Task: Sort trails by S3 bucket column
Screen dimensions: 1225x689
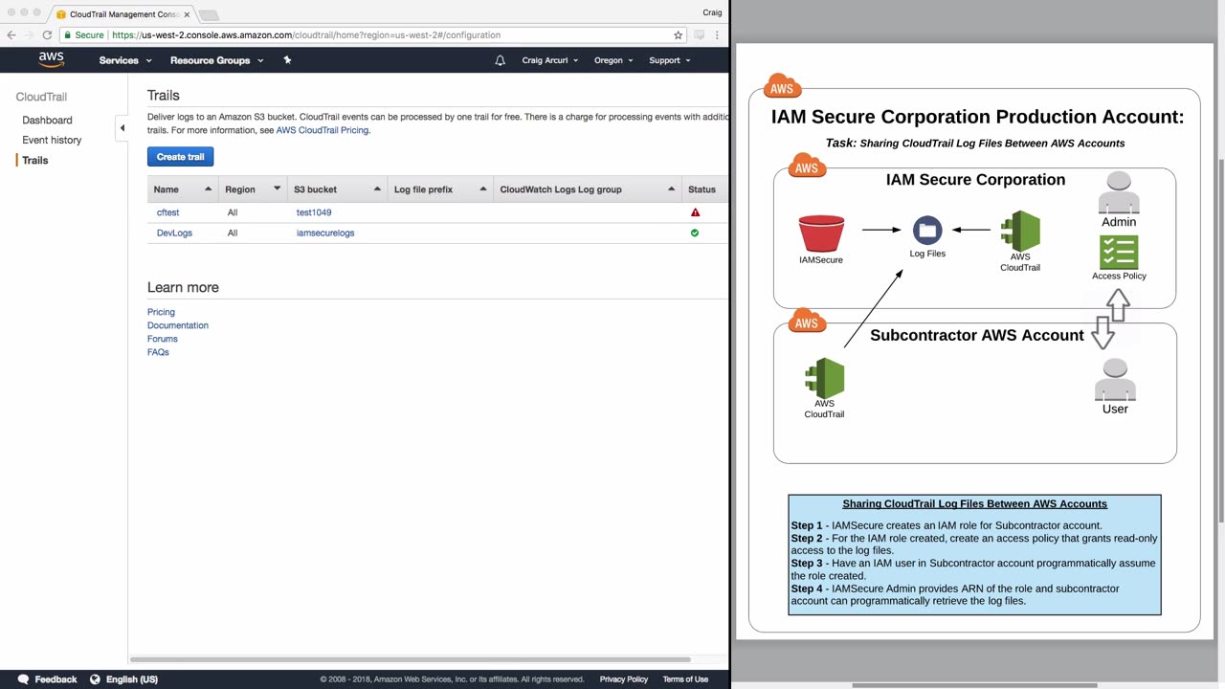Action: click(338, 189)
